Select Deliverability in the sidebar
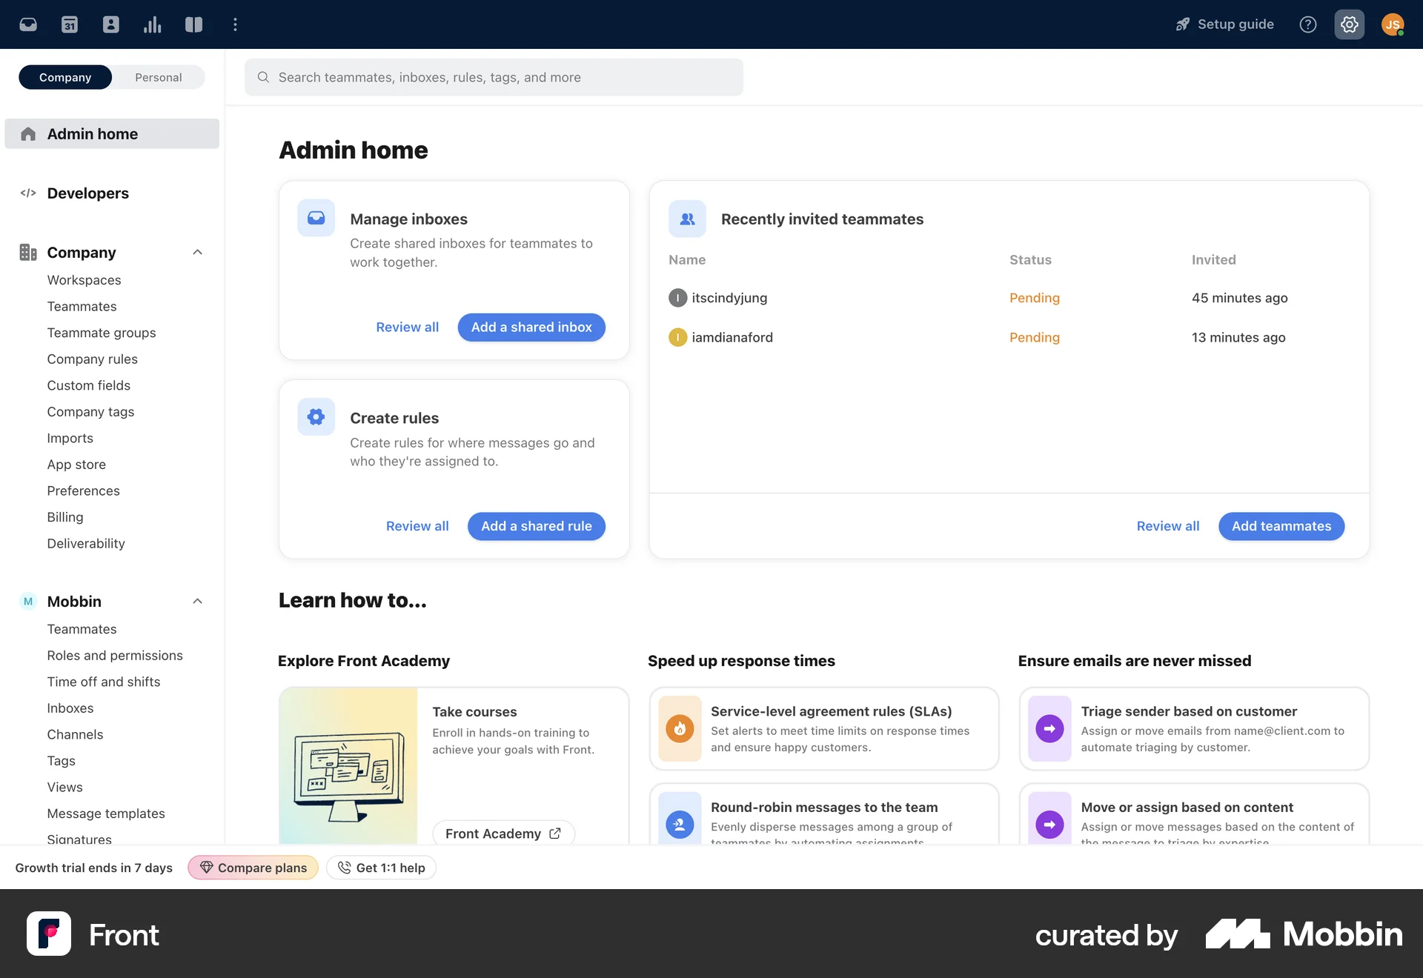The image size is (1423, 978). [85, 543]
